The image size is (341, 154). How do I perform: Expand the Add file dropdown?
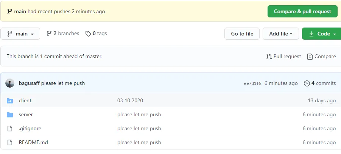(280, 34)
